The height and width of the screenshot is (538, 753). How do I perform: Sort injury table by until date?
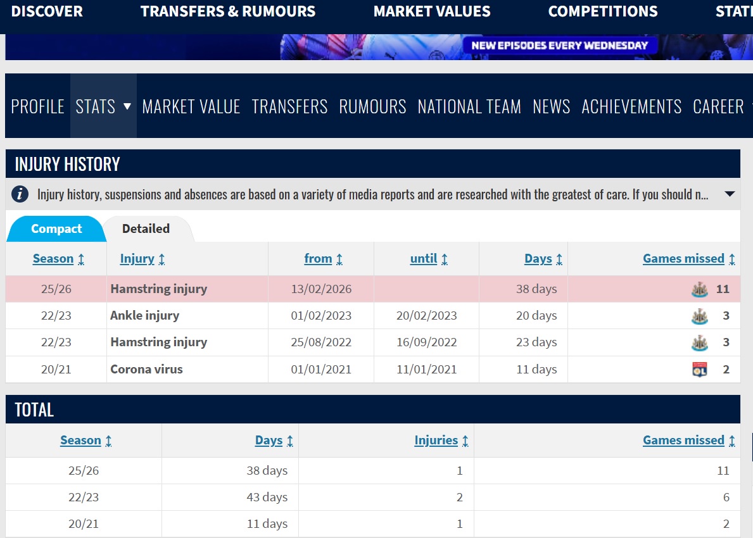tap(429, 259)
